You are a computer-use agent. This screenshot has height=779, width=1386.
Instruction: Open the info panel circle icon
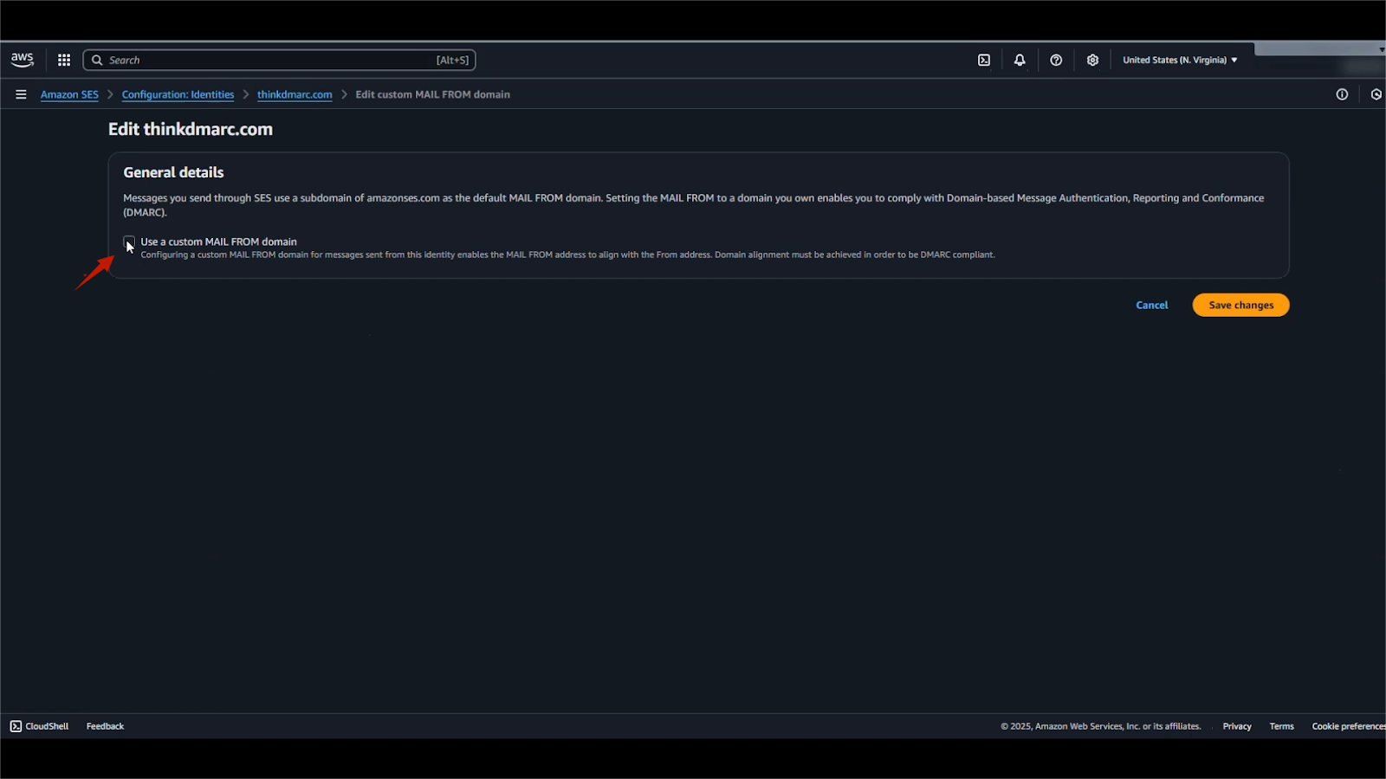[x=1342, y=94]
